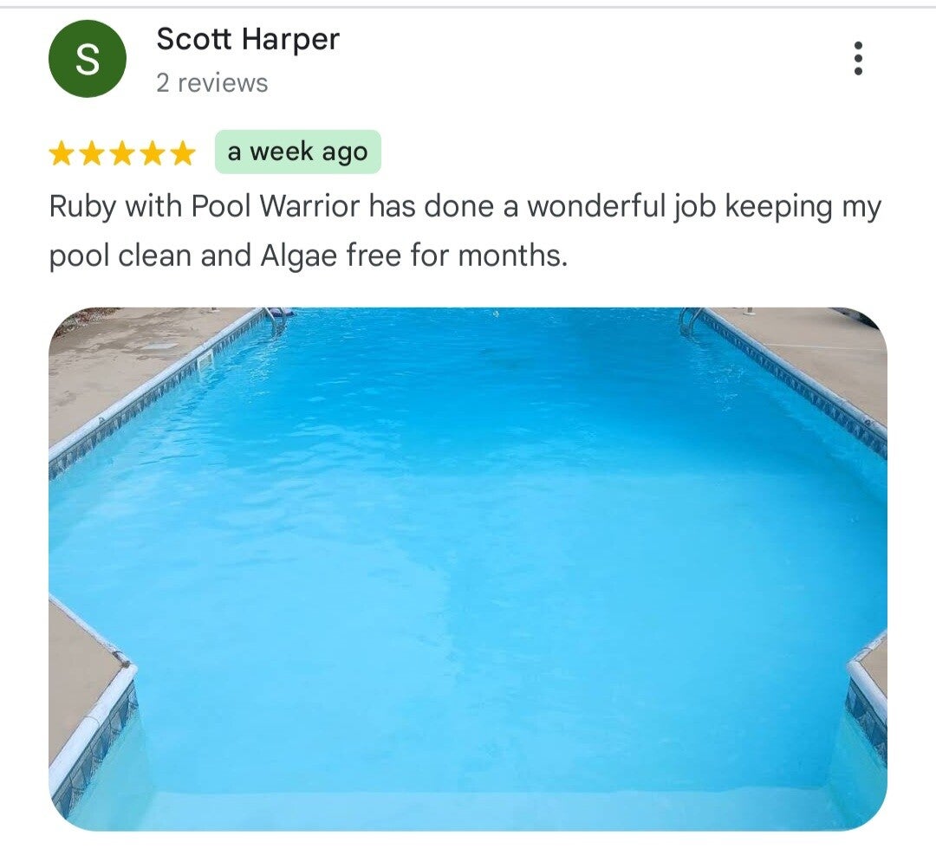Select the fifth yellow rating star

coord(183,152)
